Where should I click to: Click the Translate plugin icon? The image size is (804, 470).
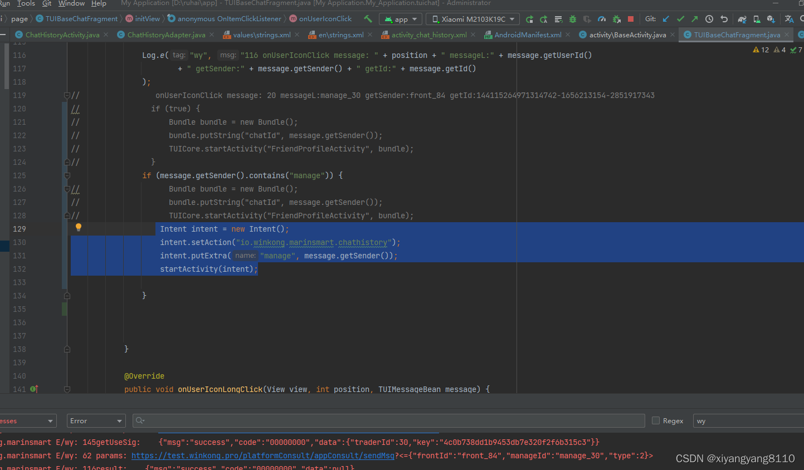click(790, 19)
